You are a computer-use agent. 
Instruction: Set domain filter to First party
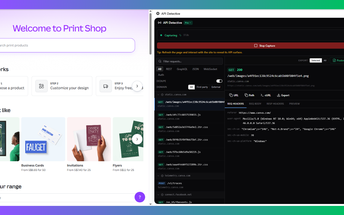pos(202,87)
